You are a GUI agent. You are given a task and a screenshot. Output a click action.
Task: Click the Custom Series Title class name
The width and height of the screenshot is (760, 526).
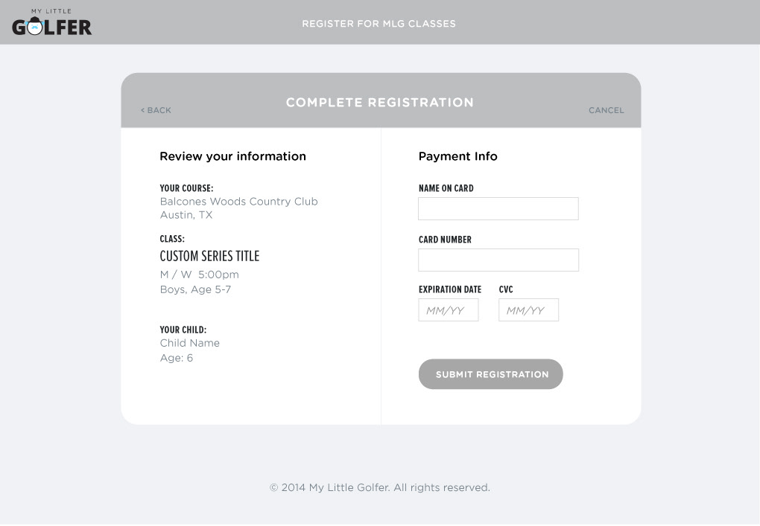tap(209, 256)
